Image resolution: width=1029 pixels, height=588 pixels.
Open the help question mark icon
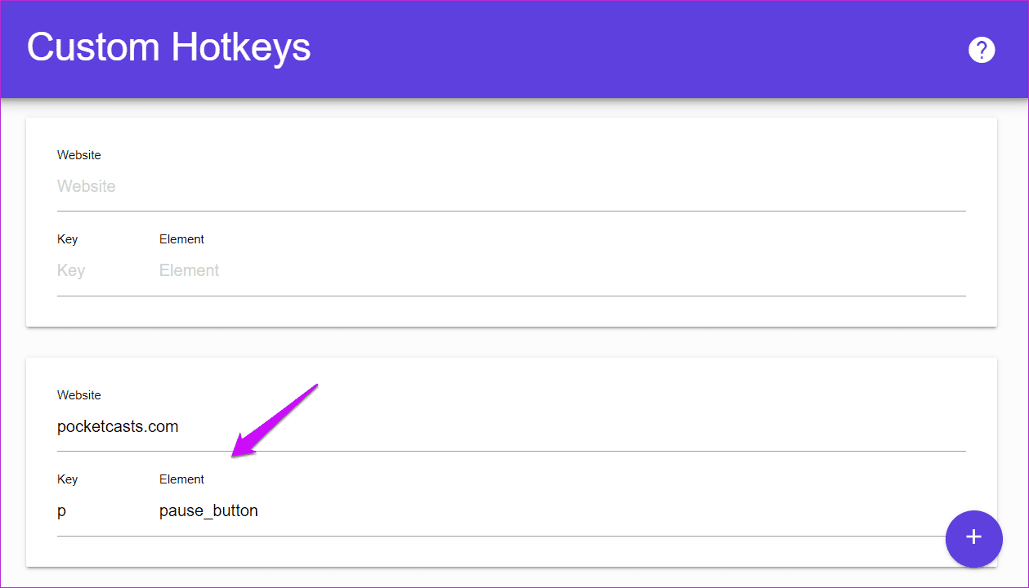click(981, 50)
